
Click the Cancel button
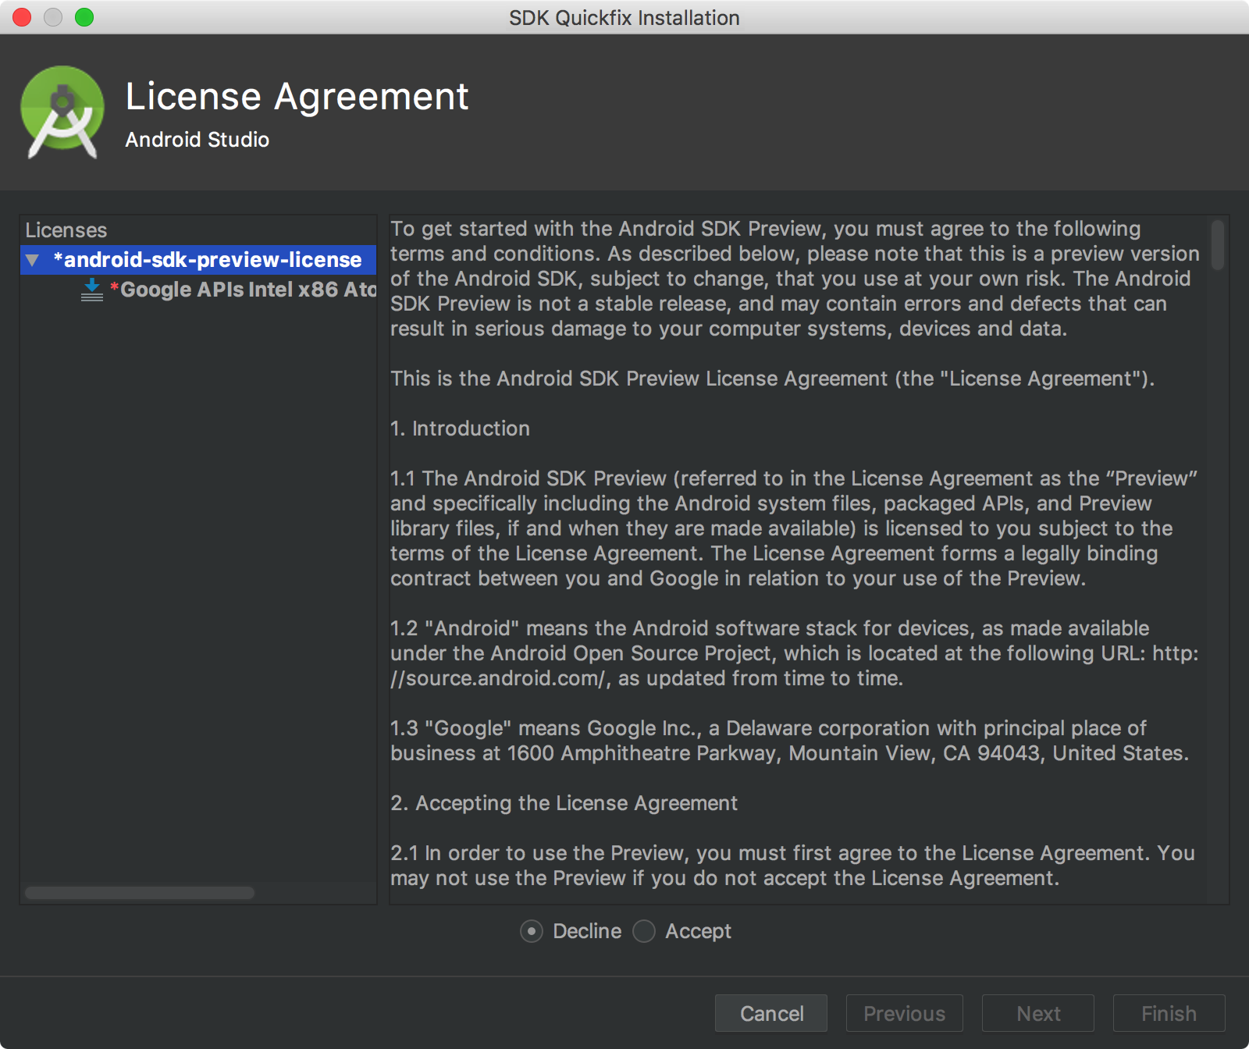pos(771,1013)
